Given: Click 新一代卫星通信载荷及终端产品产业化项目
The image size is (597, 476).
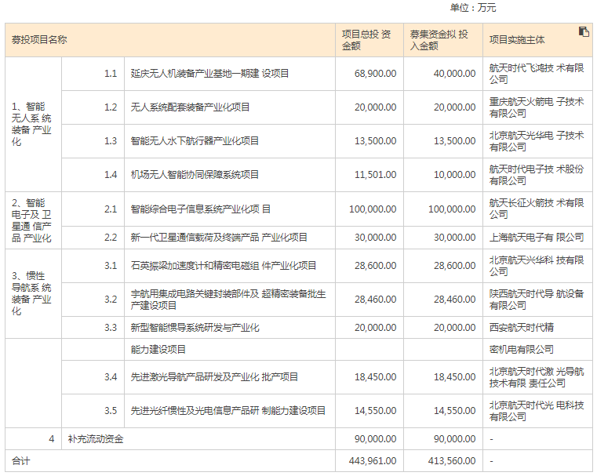Looking at the screenshot, I should point(219,238).
